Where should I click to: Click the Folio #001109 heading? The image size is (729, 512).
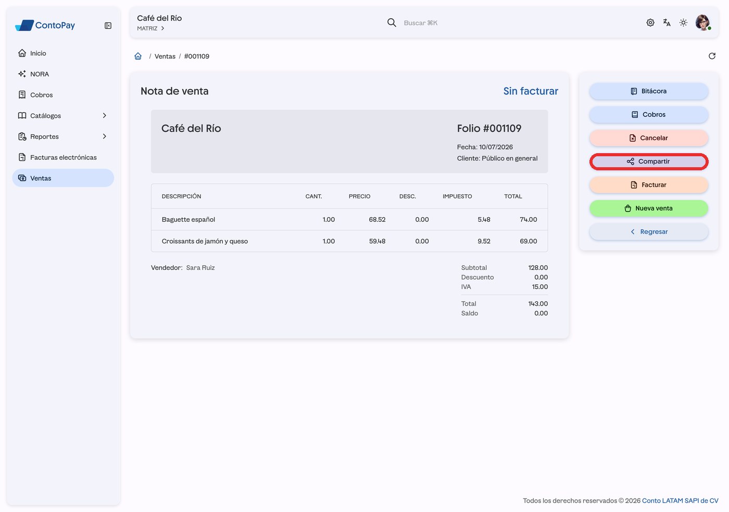tap(489, 128)
